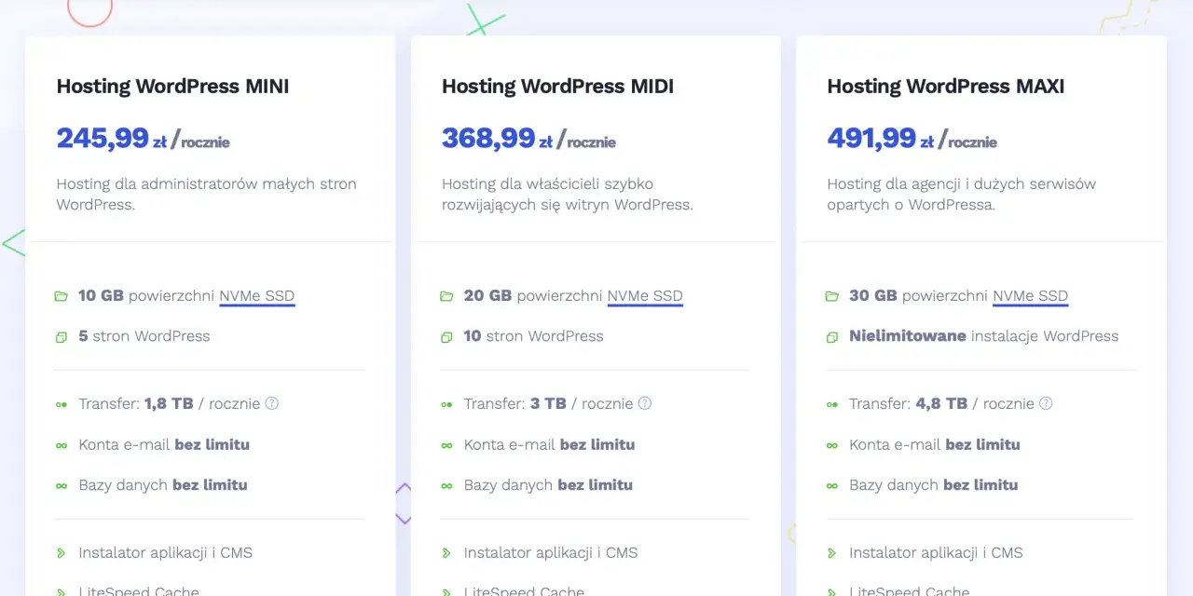Open help tooltip icon for 4,8 TB transfer
The height and width of the screenshot is (596, 1193).
click(1046, 403)
